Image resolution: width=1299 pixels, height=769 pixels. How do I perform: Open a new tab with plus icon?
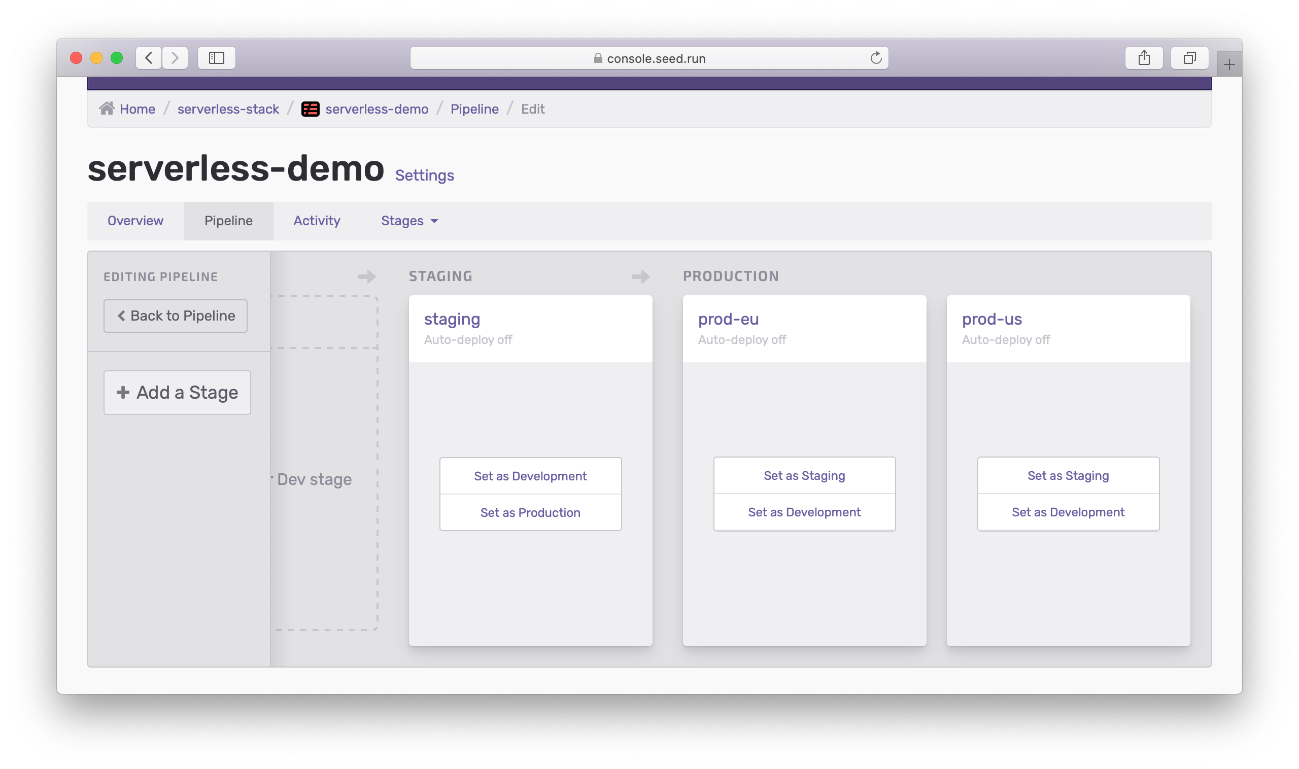point(1228,65)
